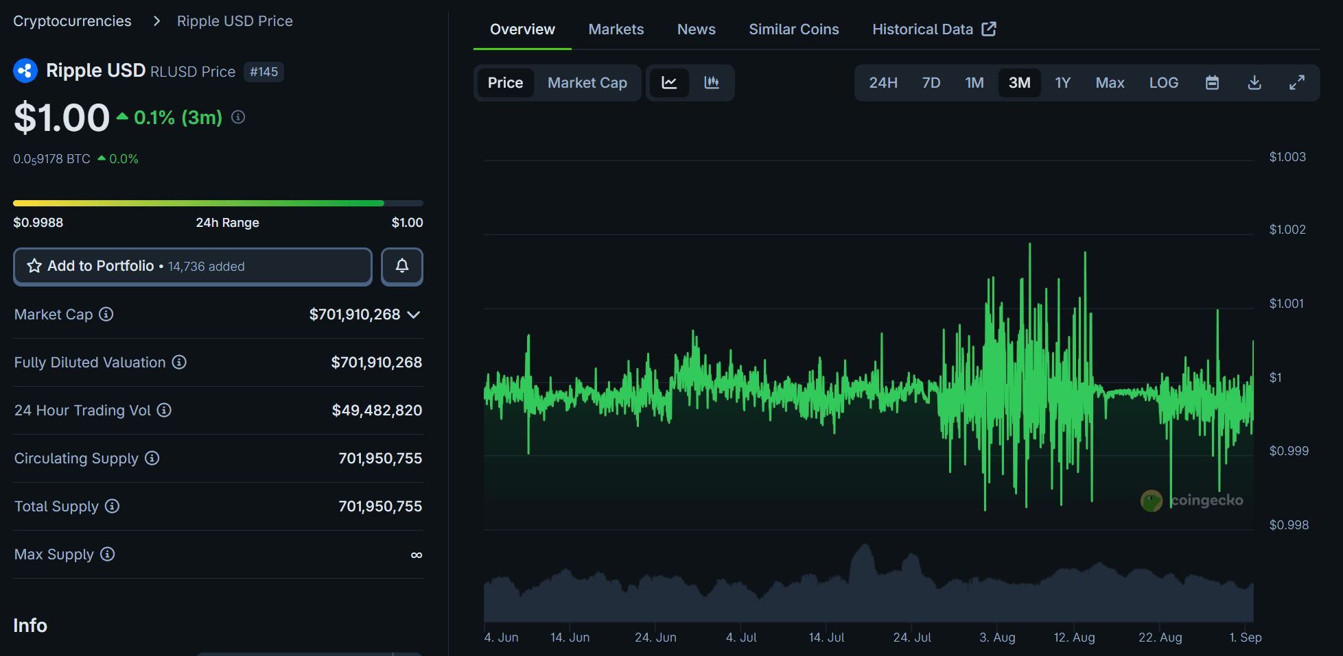The width and height of the screenshot is (1343, 656).
Task: Select Market Cap chart mode
Action: coord(587,83)
